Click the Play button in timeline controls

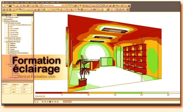(53, 102)
